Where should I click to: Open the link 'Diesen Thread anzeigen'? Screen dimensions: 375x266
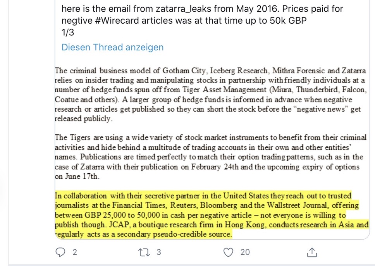(x=112, y=47)
